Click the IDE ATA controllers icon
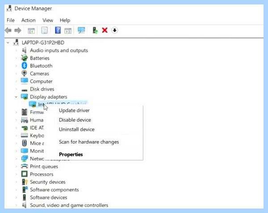Screen dimensions: 268x213 pos(25,128)
